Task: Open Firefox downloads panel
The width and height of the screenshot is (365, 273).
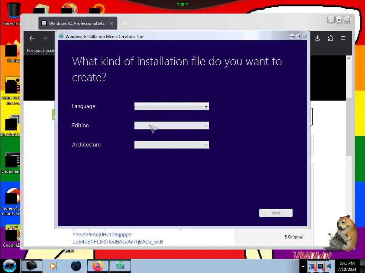Action: tap(317, 38)
